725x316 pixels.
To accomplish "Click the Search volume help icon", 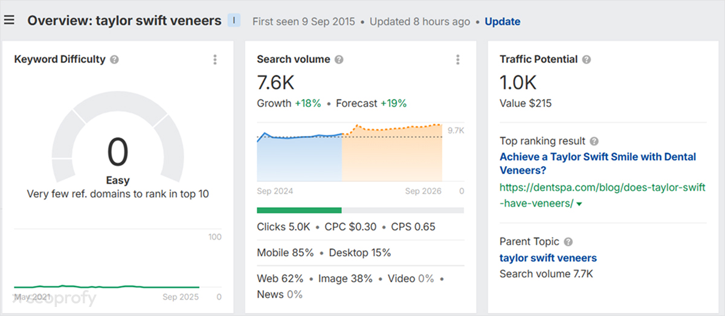I will 340,59.
